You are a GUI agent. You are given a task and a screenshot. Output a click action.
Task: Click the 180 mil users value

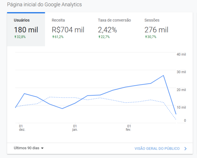coord(26,30)
